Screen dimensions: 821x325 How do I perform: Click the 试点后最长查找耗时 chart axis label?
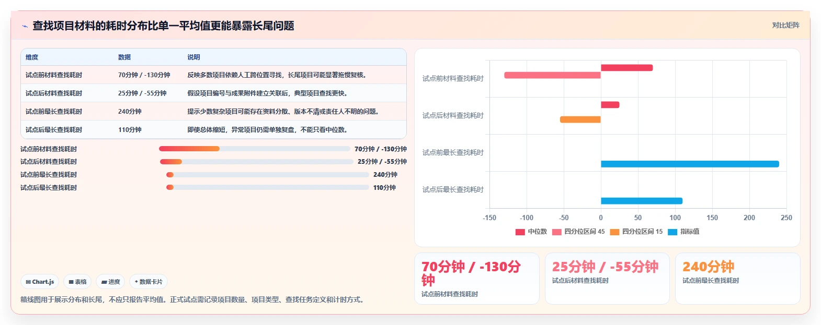[453, 190]
